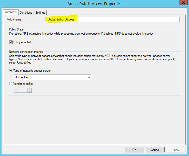
Task: Decrease vendor specific number with down arrow
Action: coord(29,91)
